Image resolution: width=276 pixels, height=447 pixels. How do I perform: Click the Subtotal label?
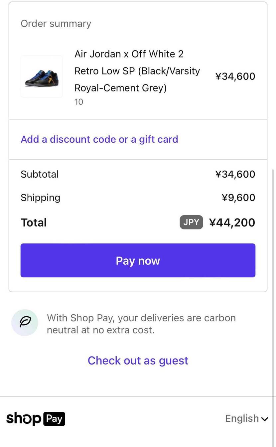40,174
